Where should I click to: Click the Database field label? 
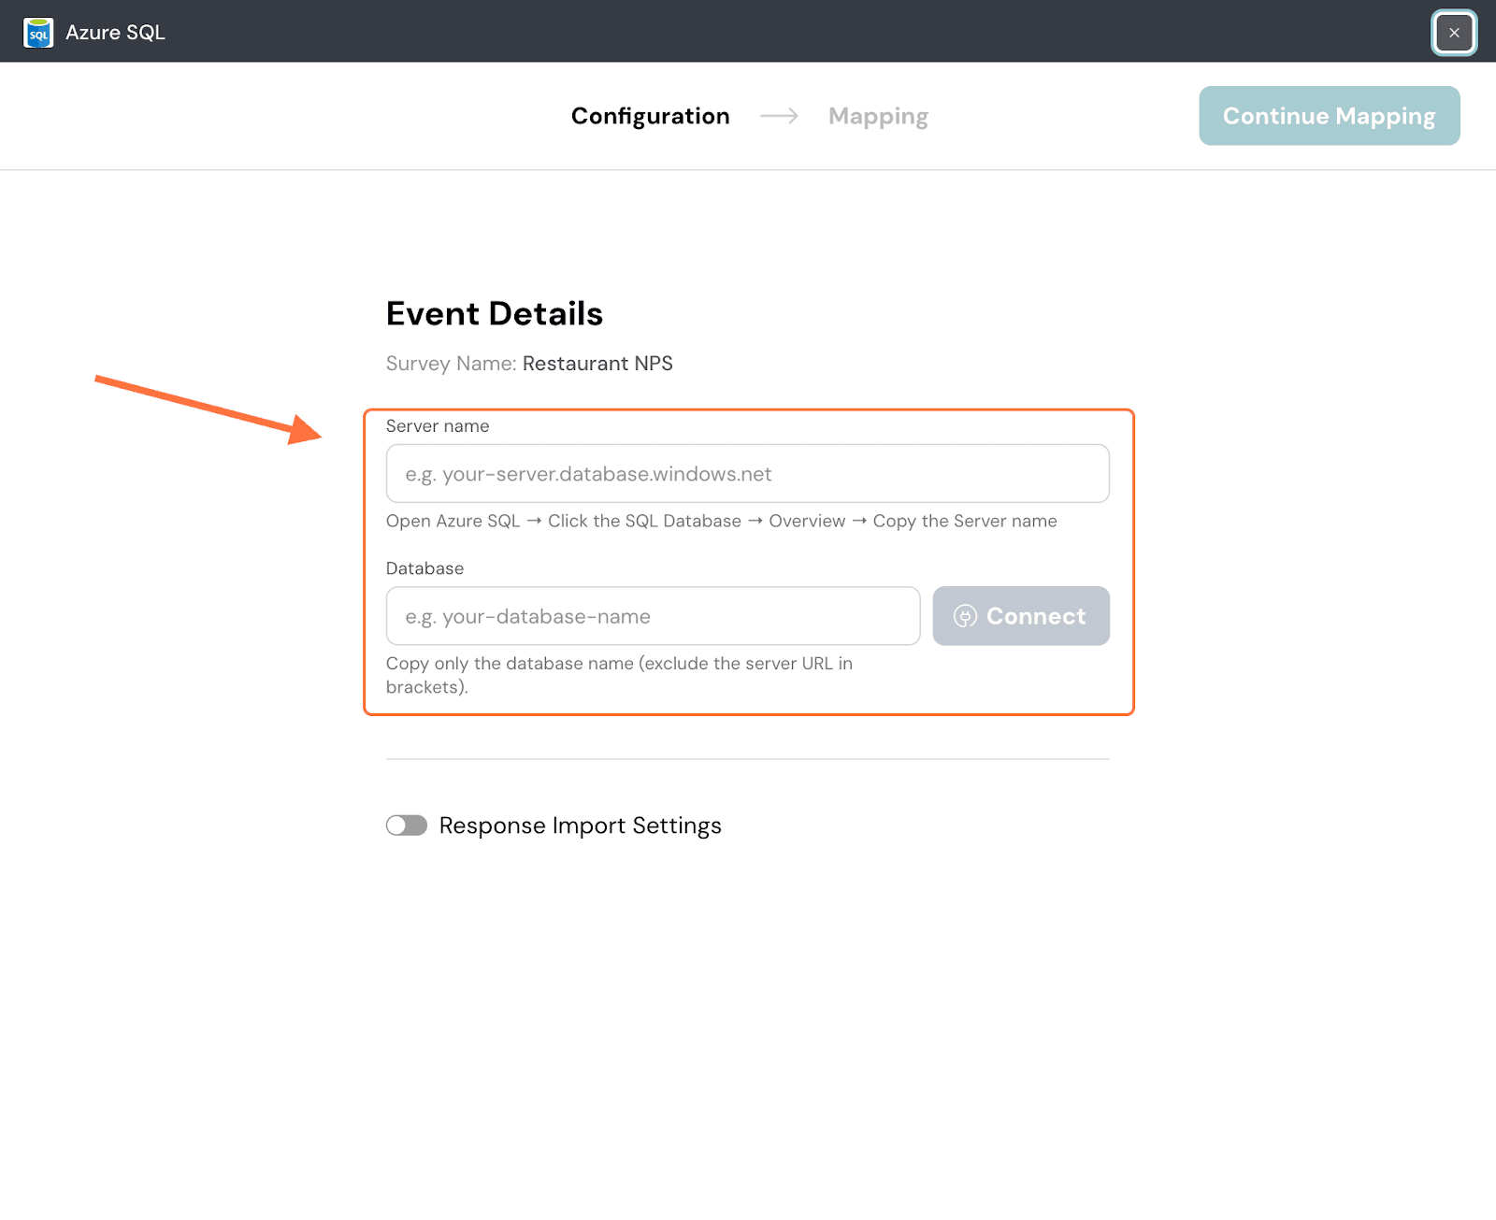[x=424, y=568]
